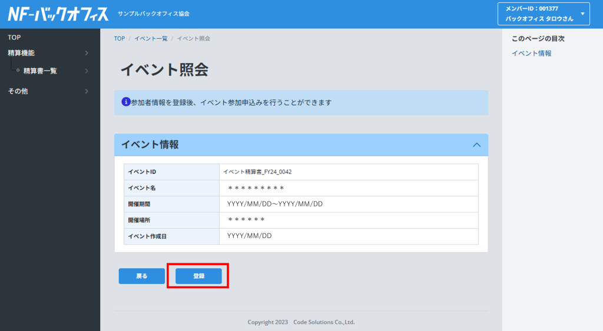Click イベント照会 breadcrumb item
This screenshot has height=331, width=603.
pyautogui.click(x=193, y=38)
